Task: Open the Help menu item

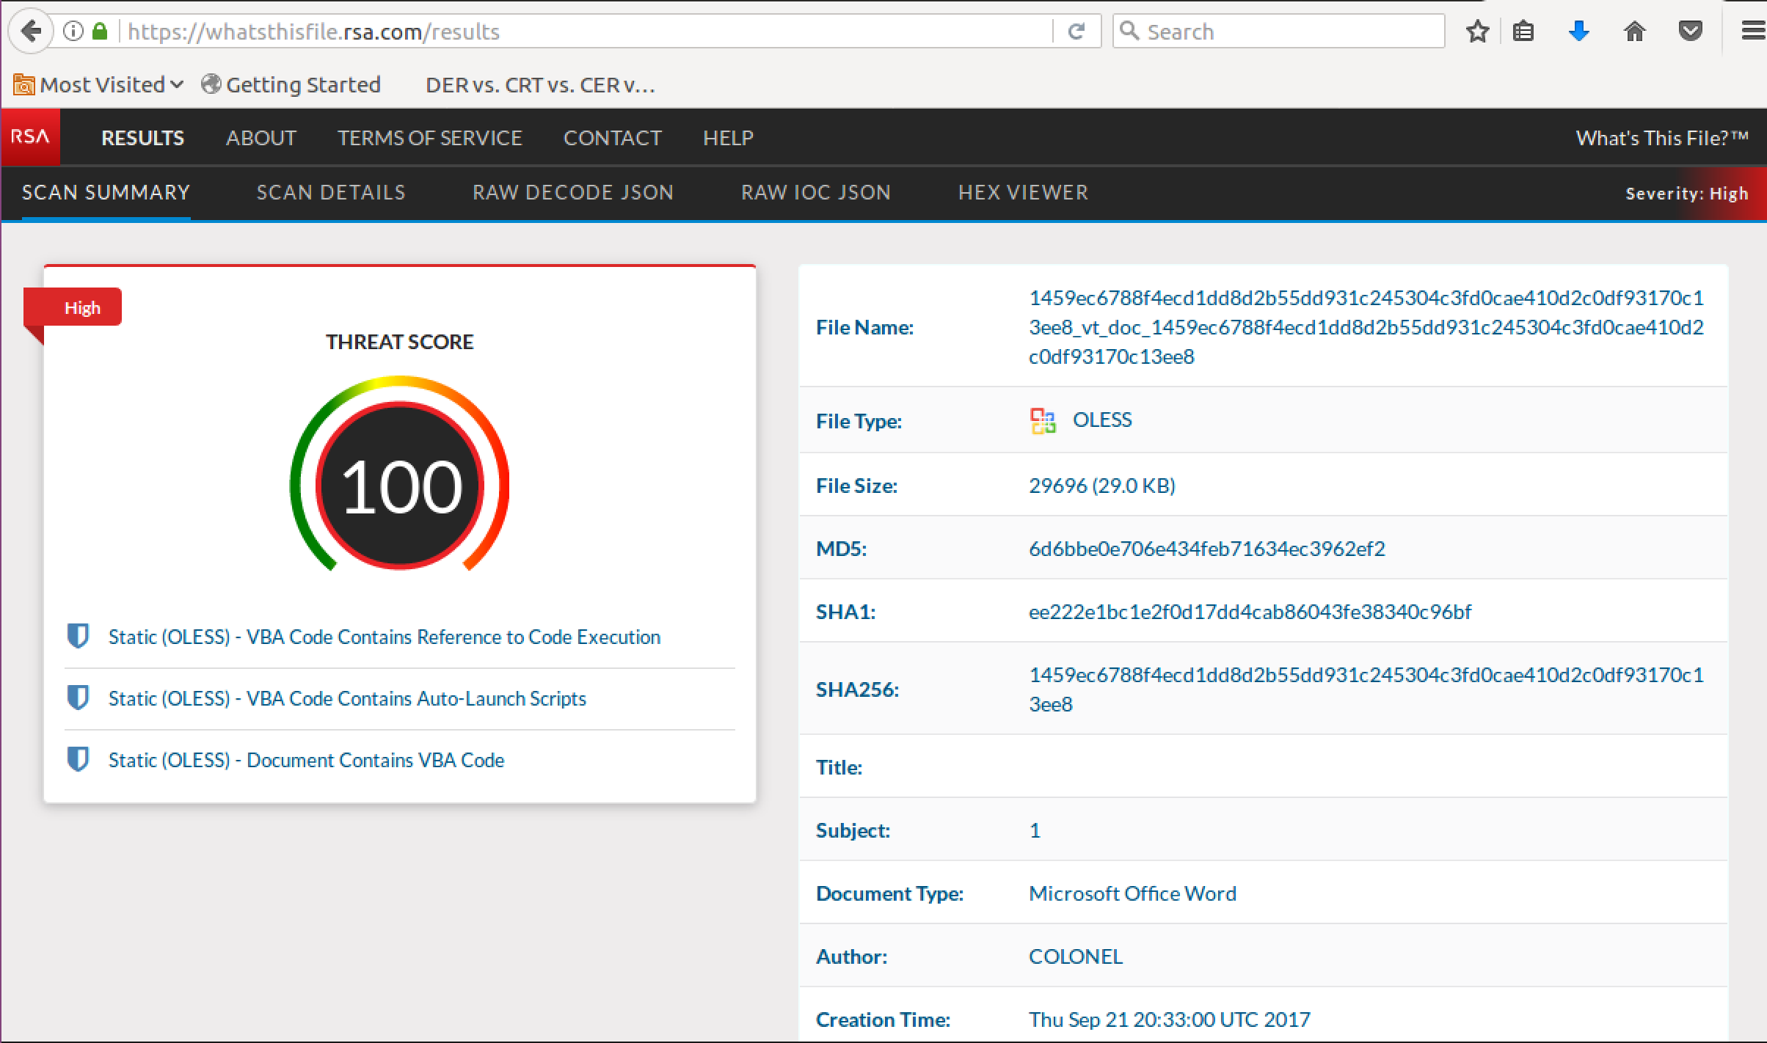Action: click(x=728, y=138)
